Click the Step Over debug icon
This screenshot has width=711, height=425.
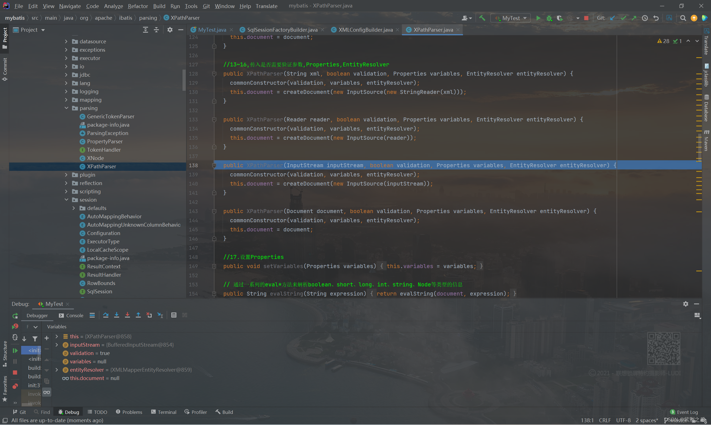tap(106, 315)
